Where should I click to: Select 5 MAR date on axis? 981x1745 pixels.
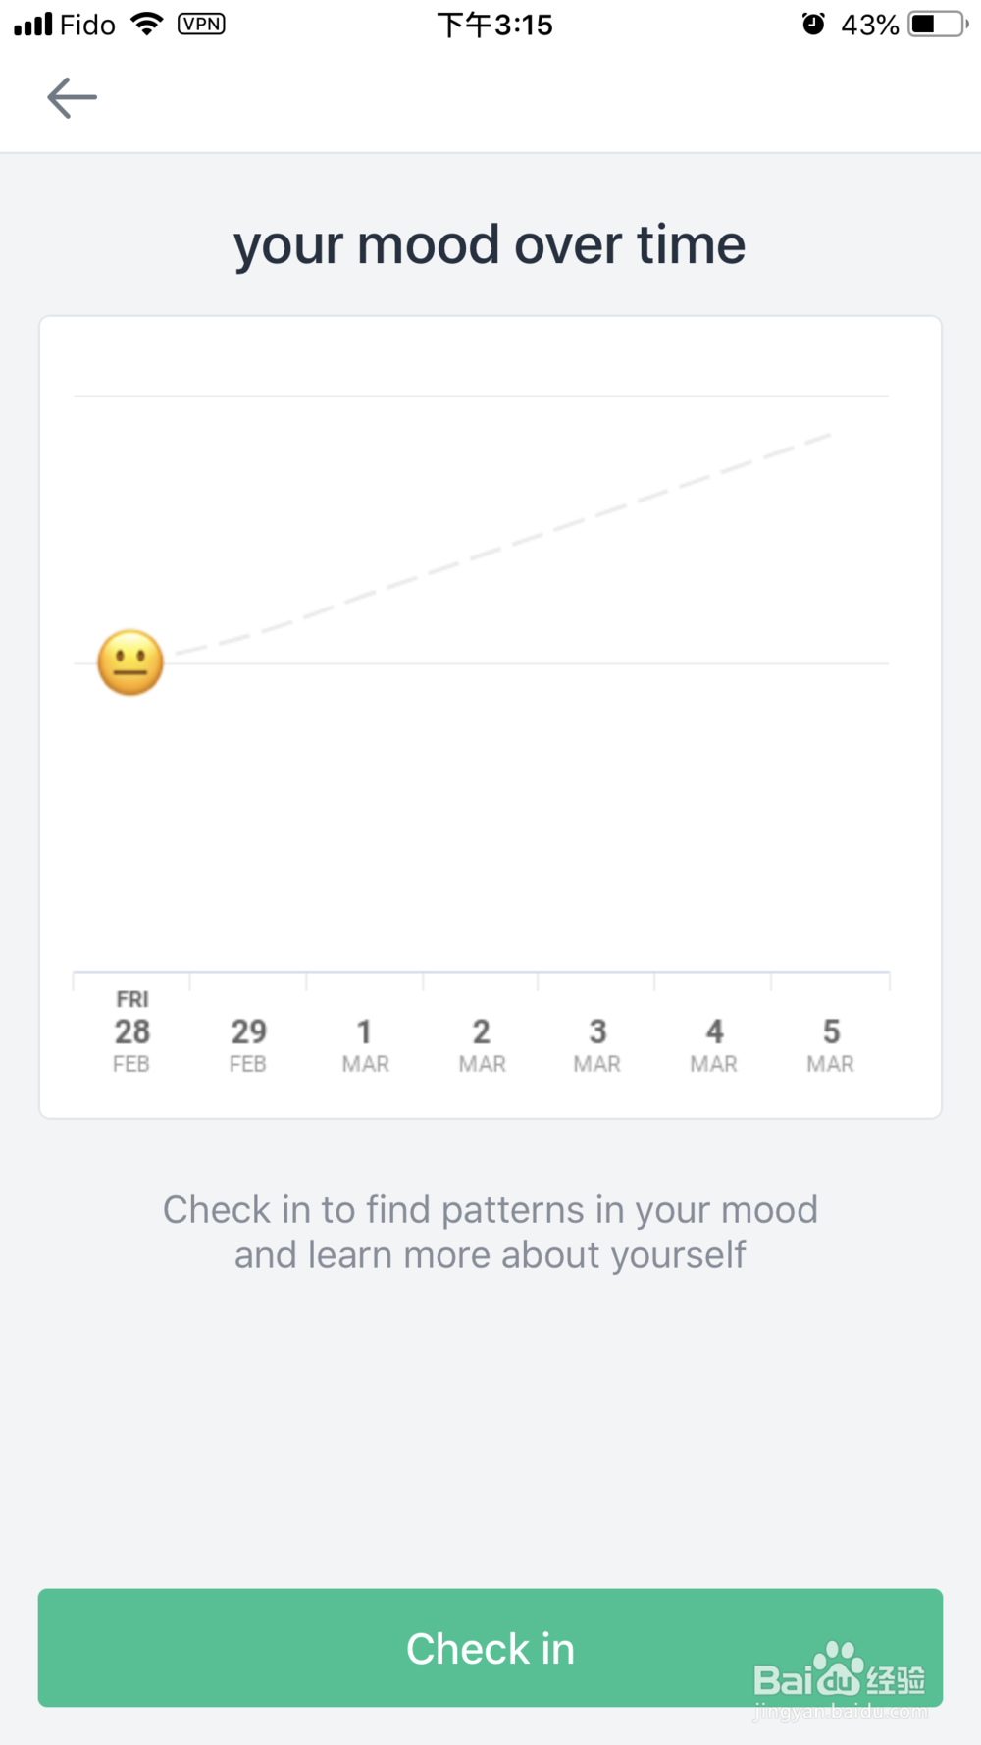point(831,1044)
